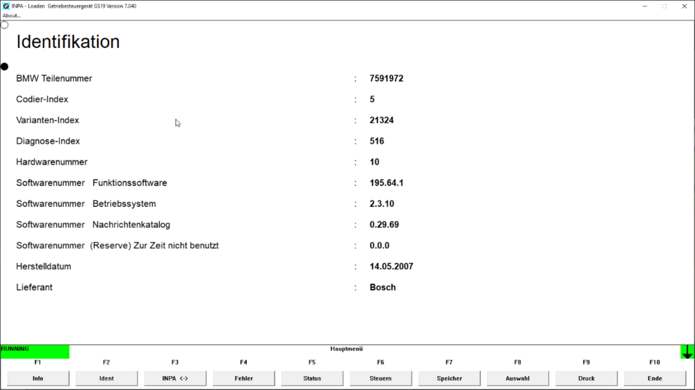Close the INPA window
The image size is (695, 390).
(685, 6)
